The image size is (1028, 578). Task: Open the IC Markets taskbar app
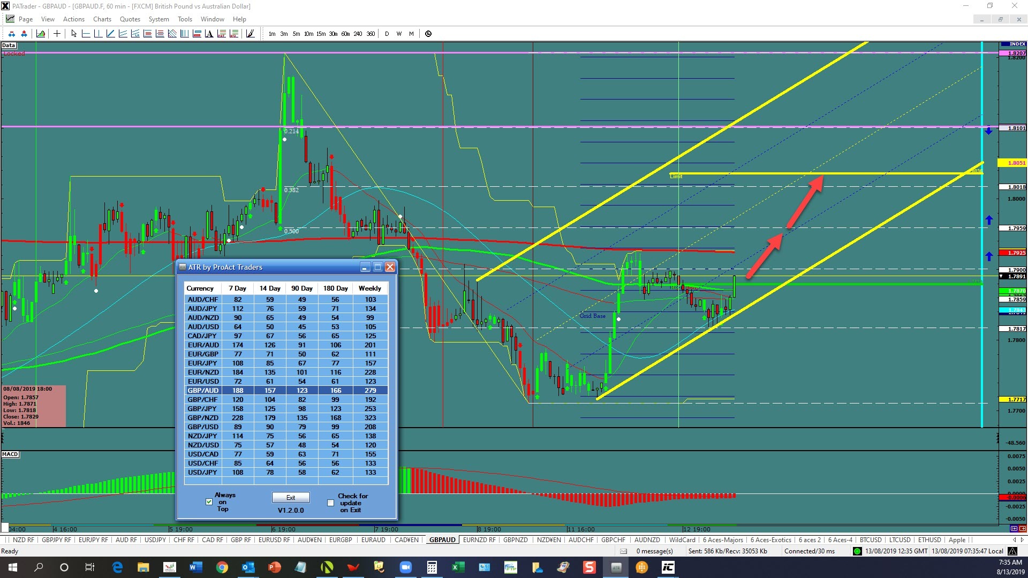(668, 567)
